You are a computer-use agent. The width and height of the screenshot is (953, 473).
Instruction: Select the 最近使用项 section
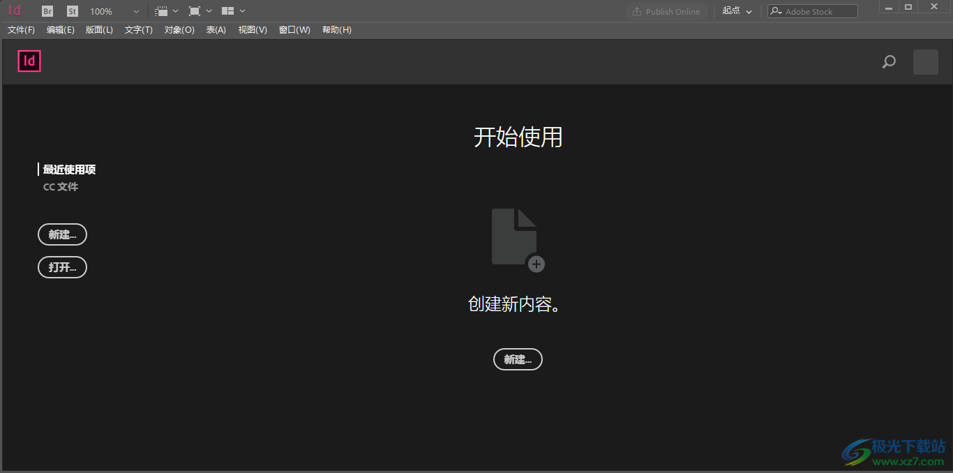tap(68, 169)
